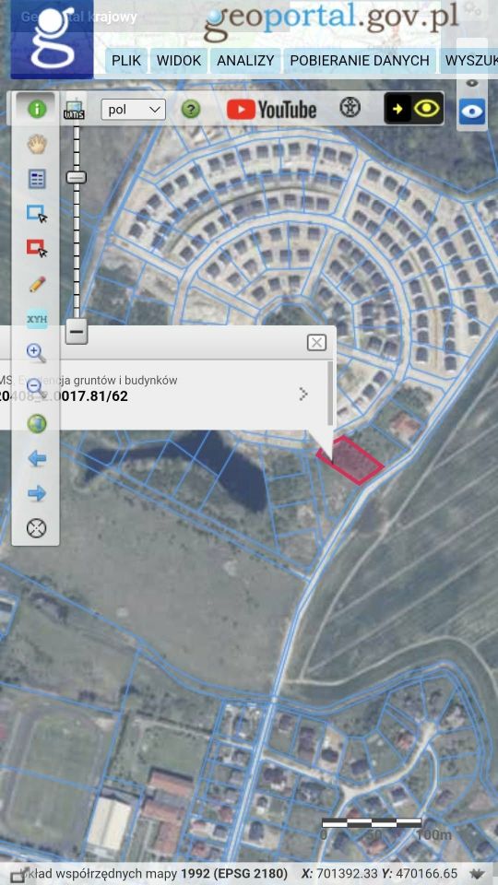Open the WMS layers tool
The width and height of the screenshot is (498, 885).
[x=74, y=109]
